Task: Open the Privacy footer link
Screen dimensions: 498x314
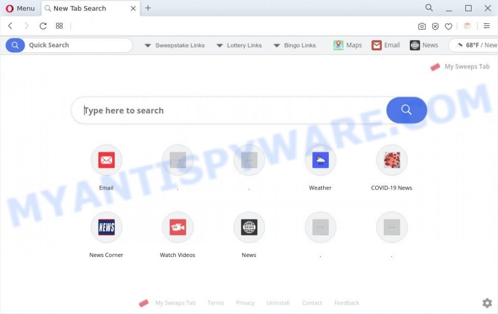Action: [x=245, y=303]
